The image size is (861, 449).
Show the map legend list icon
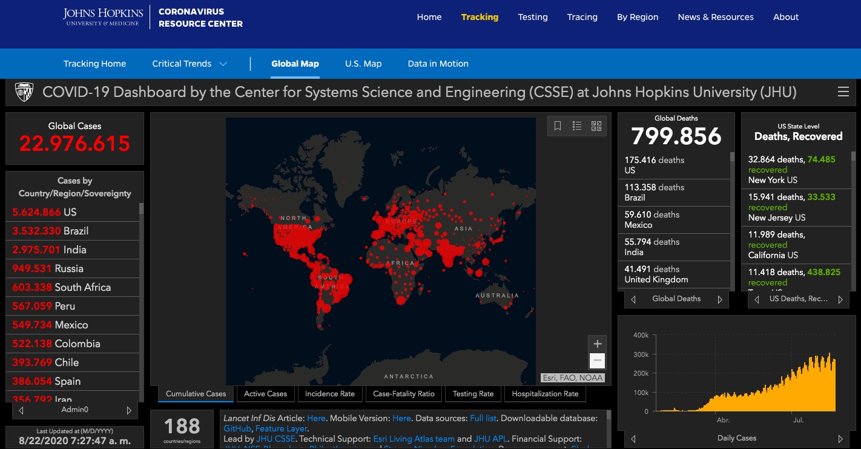[x=577, y=126]
